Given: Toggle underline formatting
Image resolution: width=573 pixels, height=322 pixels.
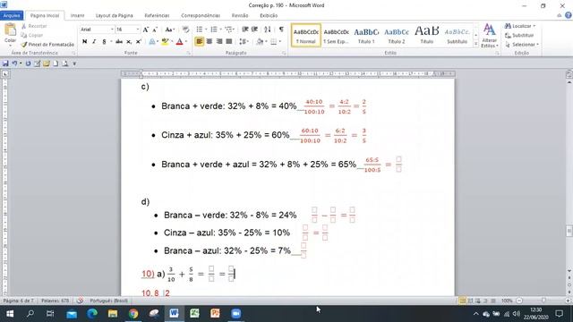Looking at the screenshot, I should 104,42.
